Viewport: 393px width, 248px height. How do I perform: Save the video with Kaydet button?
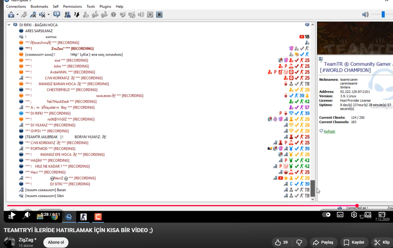(x=354, y=243)
